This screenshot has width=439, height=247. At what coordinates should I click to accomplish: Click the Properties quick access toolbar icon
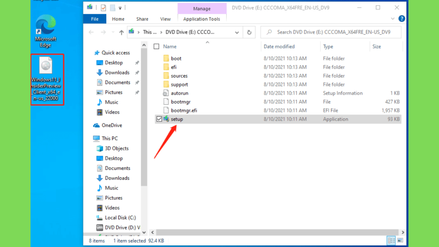point(103,8)
